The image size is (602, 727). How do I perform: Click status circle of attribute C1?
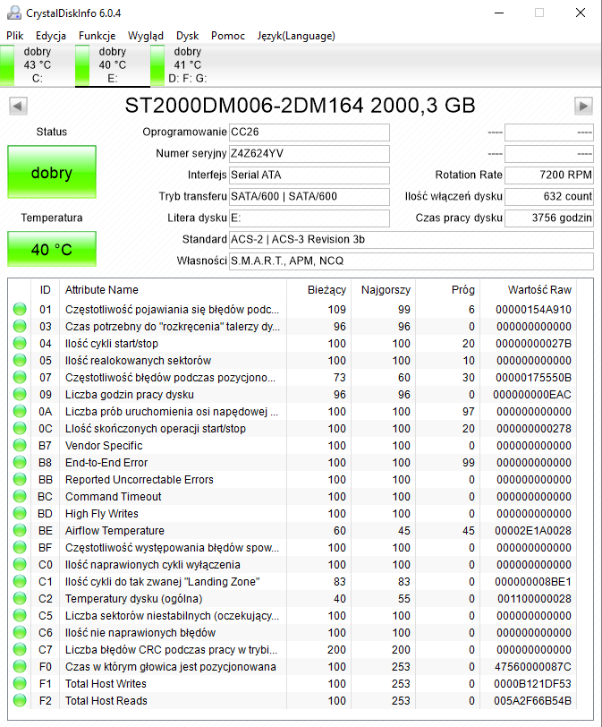click(20, 581)
